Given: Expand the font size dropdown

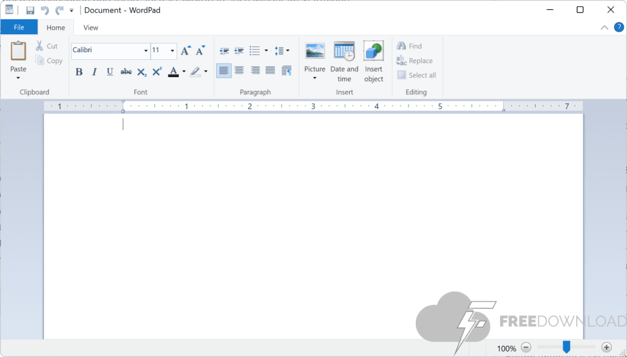Looking at the screenshot, I should (173, 51).
